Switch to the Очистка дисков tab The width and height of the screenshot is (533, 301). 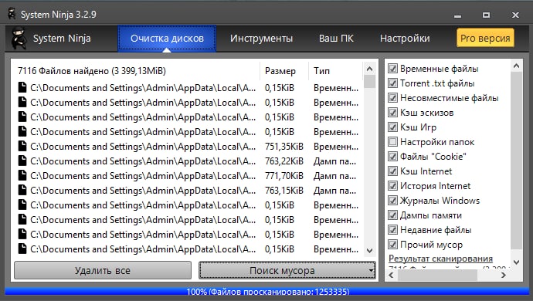(x=167, y=39)
